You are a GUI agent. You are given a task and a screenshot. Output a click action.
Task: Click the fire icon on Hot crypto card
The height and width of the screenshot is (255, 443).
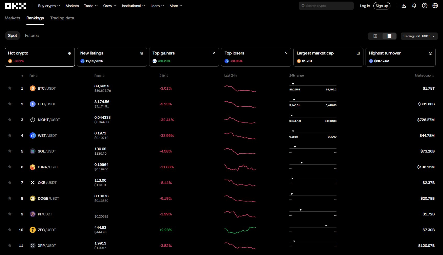point(70,53)
